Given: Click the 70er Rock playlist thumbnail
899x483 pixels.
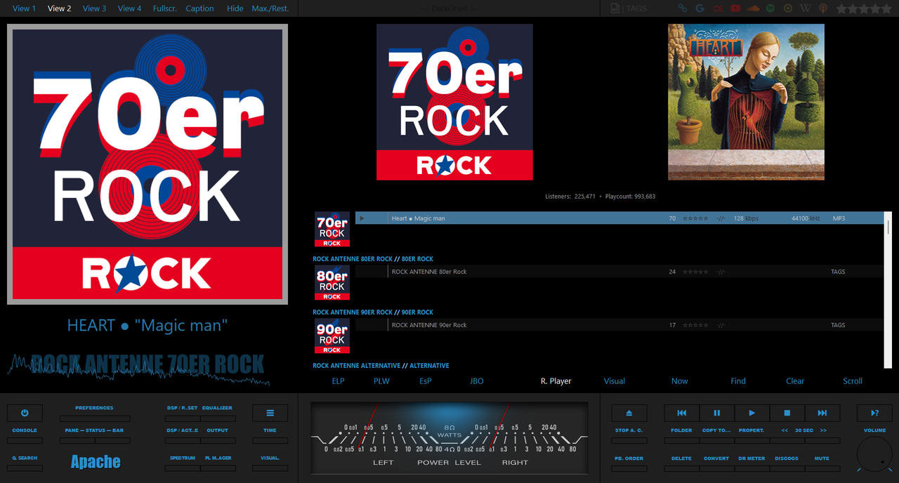Looking at the screenshot, I should coord(332,230).
